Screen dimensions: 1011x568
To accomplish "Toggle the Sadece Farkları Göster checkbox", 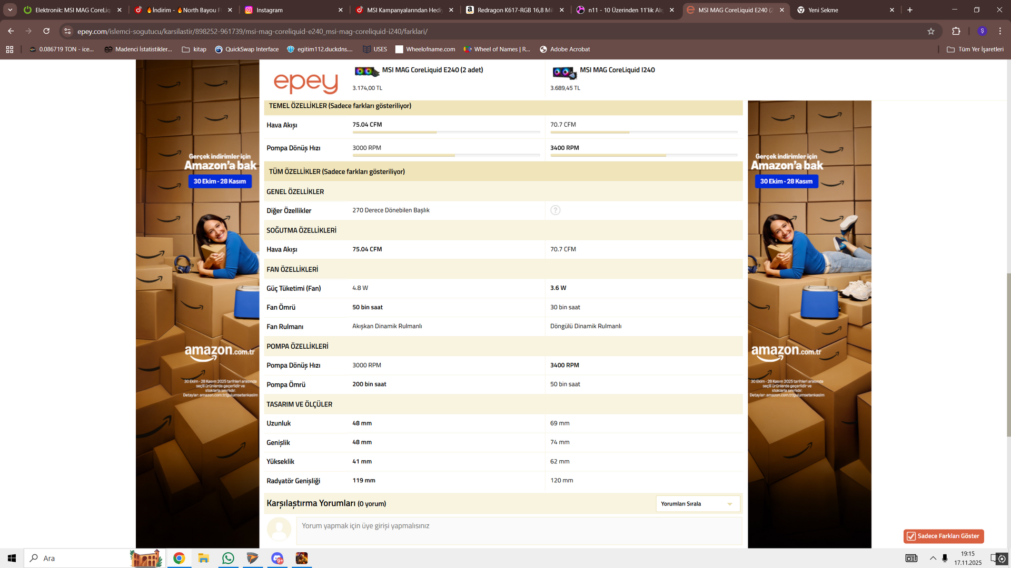I will 911,536.
